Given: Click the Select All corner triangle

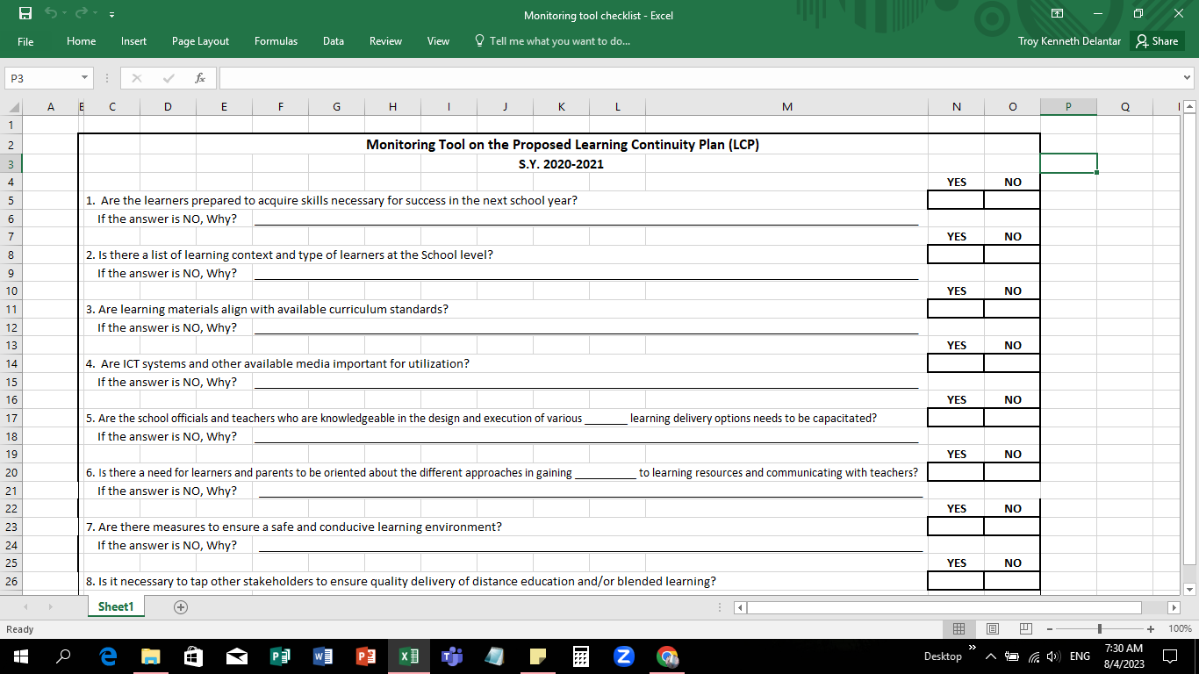Looking at the screenshot, I should point(11,107).
